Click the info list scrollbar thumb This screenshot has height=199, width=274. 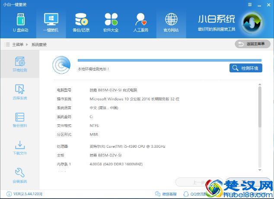(x=260, y=107)
